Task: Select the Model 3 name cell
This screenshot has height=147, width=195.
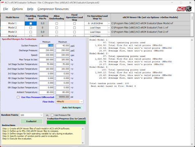Action: point(13,32)
